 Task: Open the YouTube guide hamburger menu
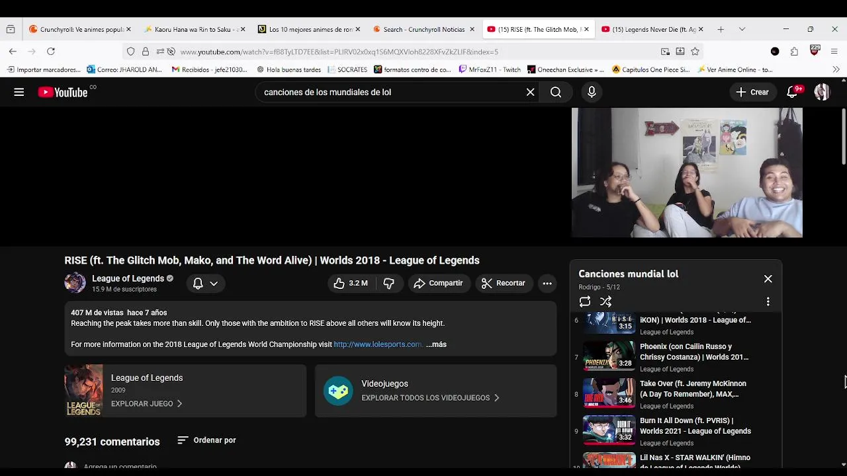[19, 92]
